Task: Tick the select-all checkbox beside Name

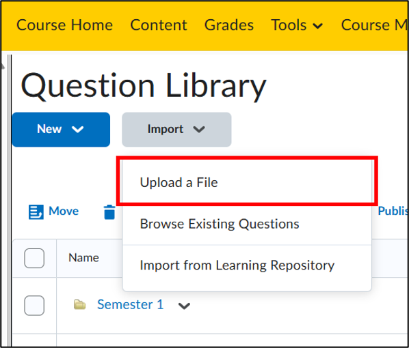Action: [34, 258]
